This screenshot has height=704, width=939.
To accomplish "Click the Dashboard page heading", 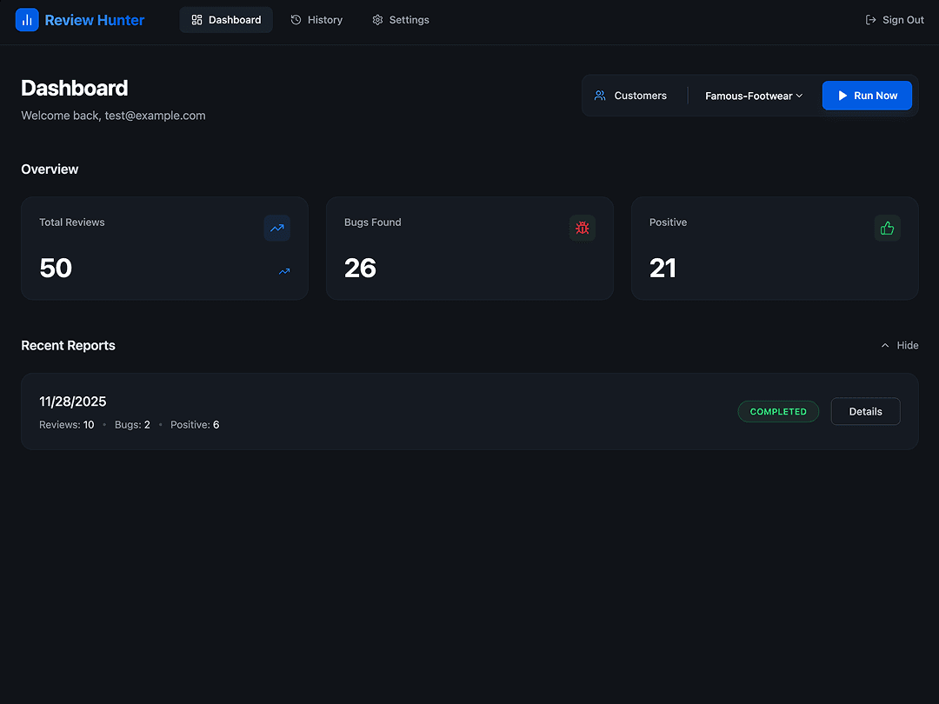I will pos(74,88).
